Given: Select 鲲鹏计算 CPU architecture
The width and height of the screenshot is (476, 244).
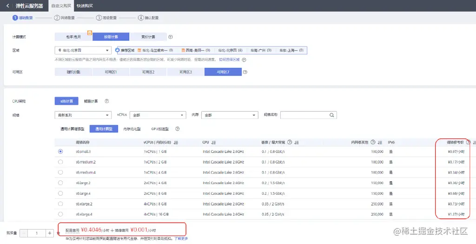Looking at the screenshot, I should (x=91, y=101).
